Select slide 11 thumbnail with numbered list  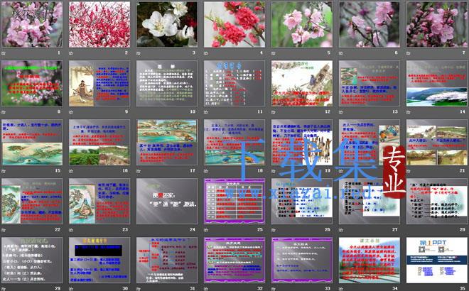pos(234,83)
